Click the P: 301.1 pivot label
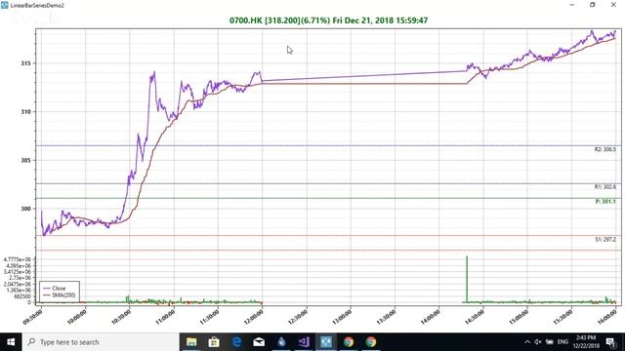 click(605, 202)
